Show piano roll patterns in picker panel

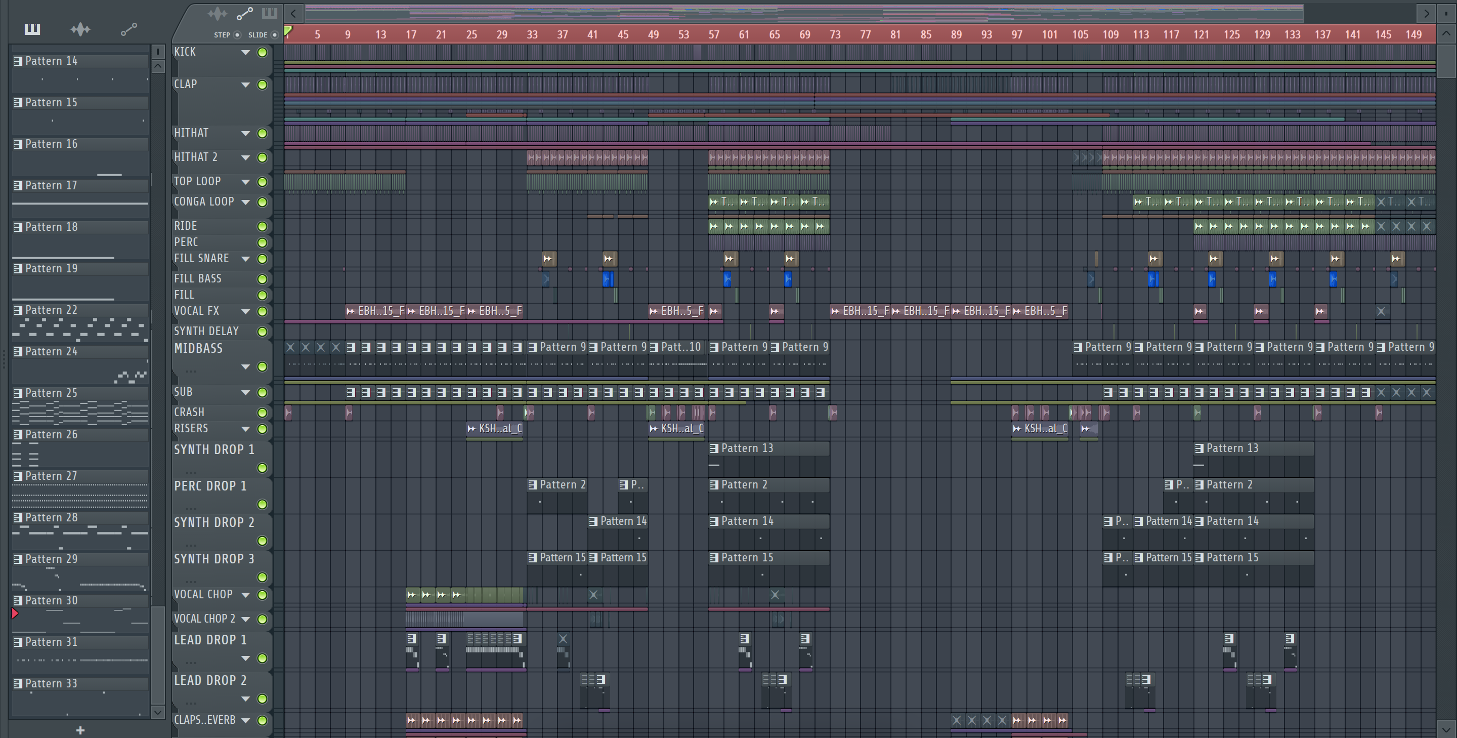tap(32, 29)
